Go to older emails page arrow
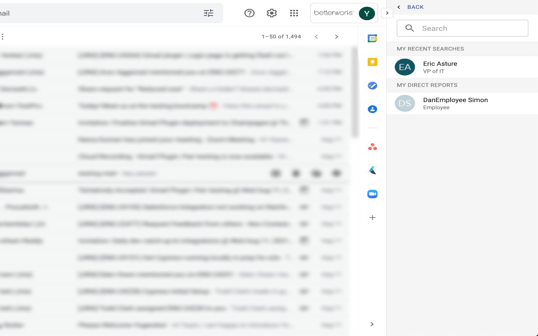Image resolution: width=538 pixels, height=336 pixels. click(336, 37)
